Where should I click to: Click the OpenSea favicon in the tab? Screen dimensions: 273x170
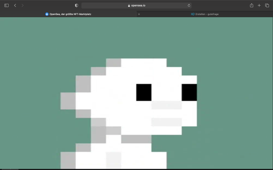(x=47, y=14)
